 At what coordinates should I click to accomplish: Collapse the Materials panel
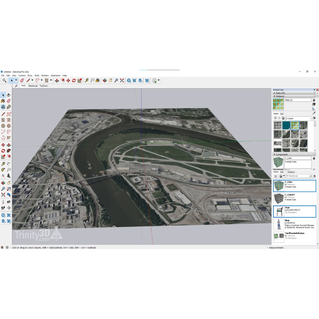coord(280,96)
